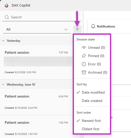Click the Pinned pushpin icon
The image size is (131, 138).
click(84, 56)
